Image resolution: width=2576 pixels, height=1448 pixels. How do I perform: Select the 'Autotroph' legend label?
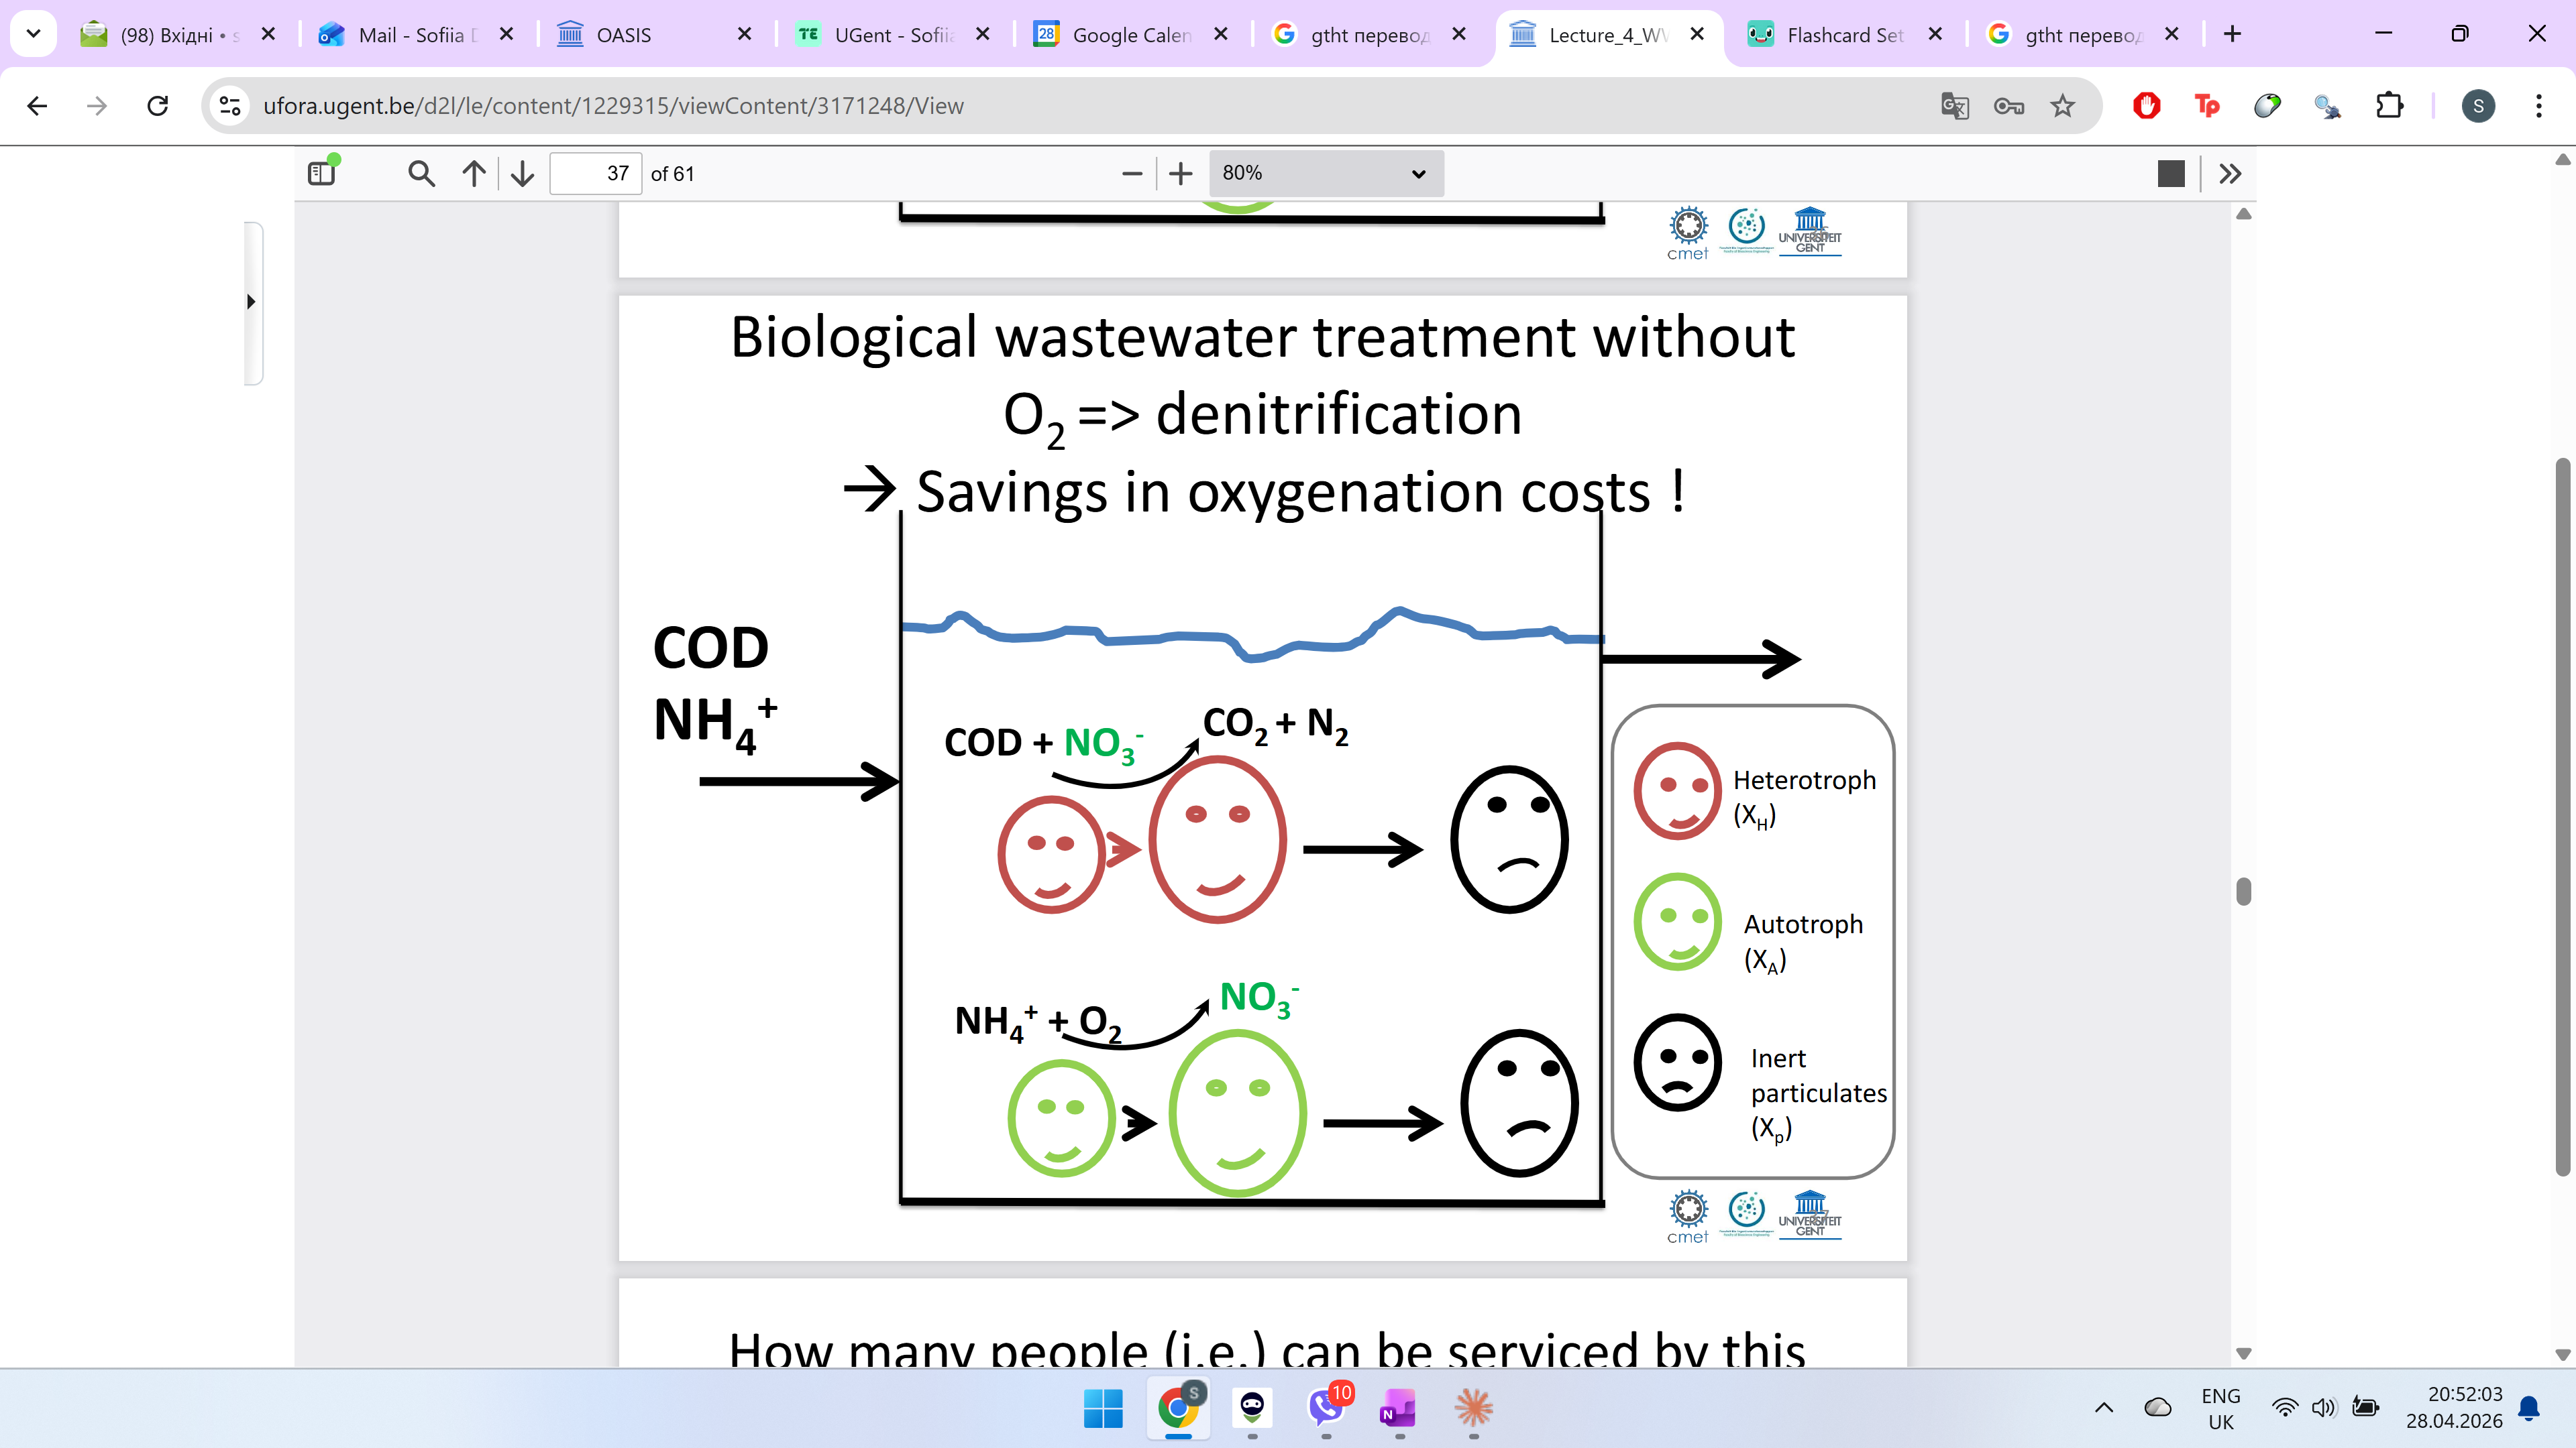pyautogui.click(x=1803, y=923)
